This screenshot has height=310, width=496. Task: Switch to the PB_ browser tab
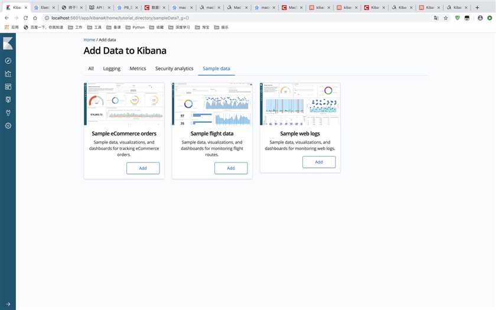click(128, 7)
